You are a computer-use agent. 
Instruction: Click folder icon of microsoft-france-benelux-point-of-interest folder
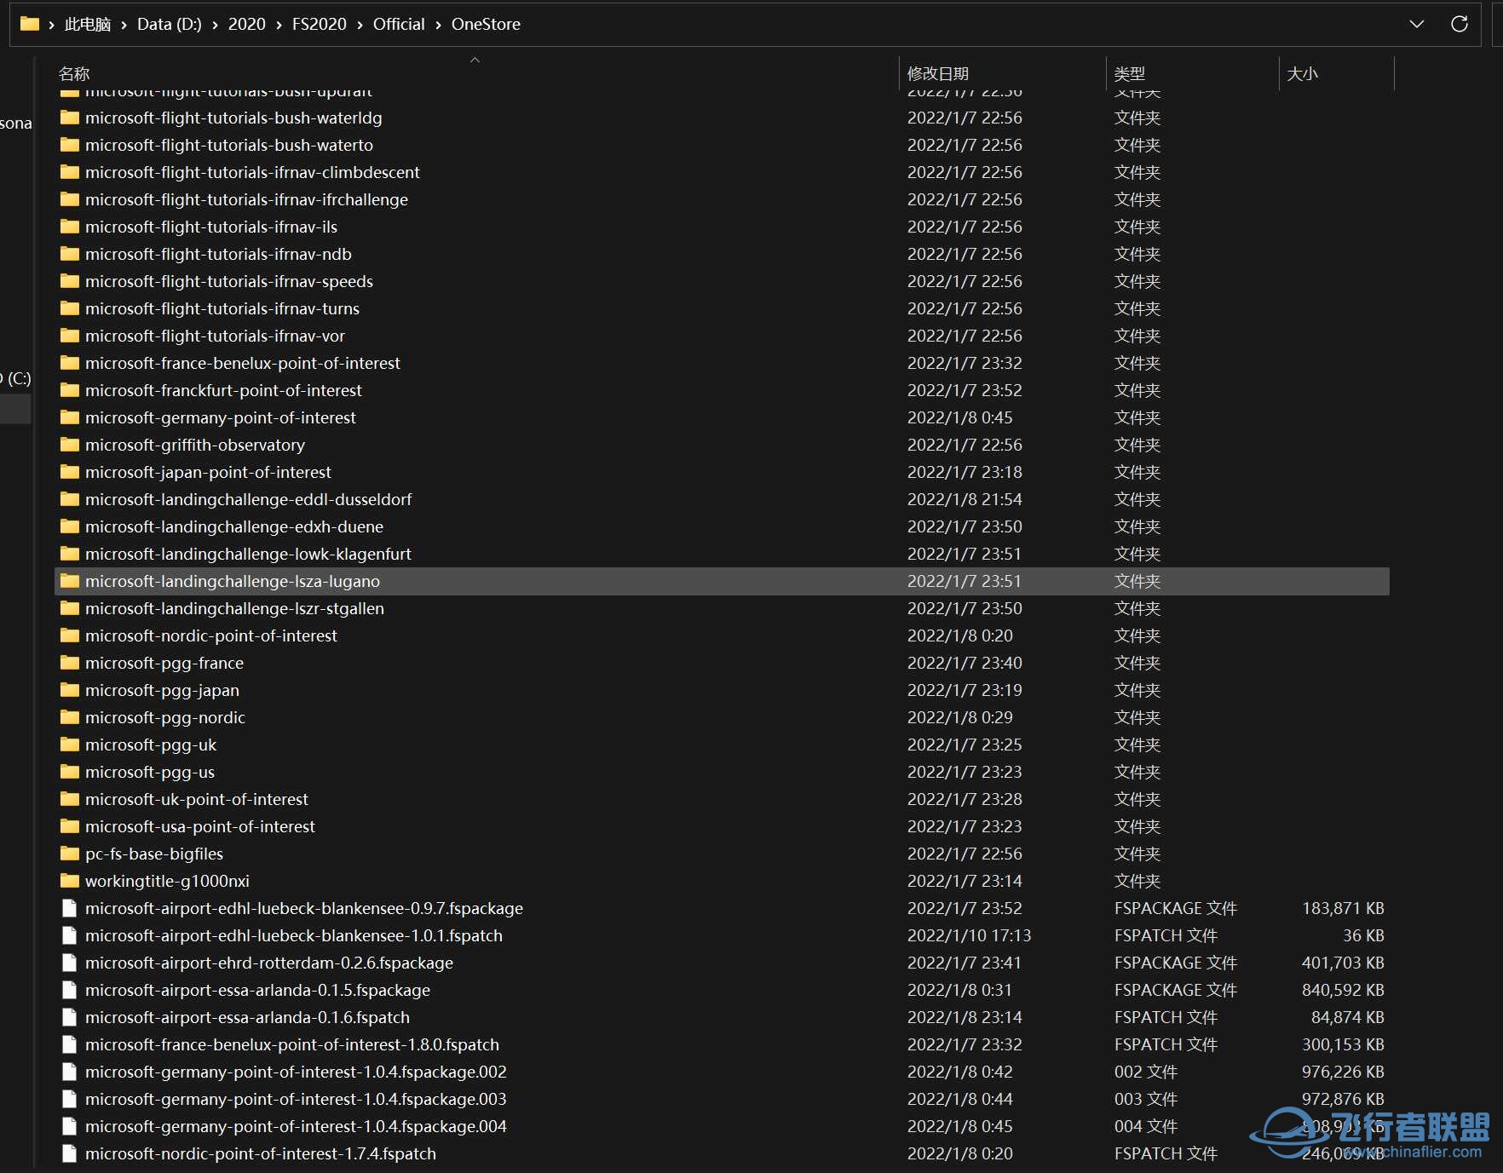coord(70,363)
